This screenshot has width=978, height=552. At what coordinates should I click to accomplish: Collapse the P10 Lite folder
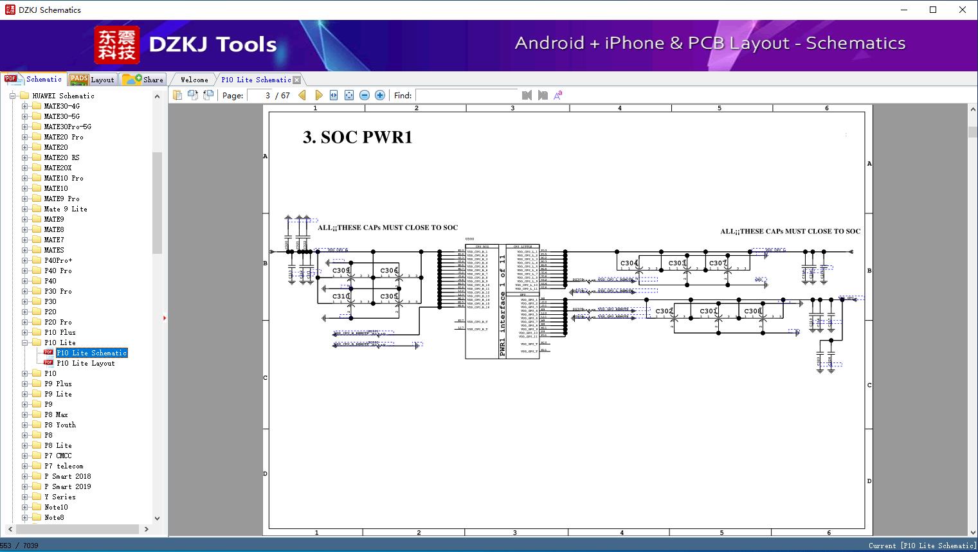click(24, 343)
